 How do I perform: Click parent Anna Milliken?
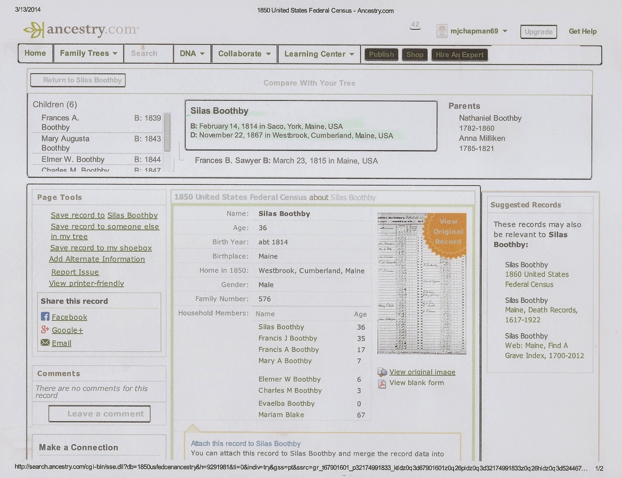(x=482, y=138)
